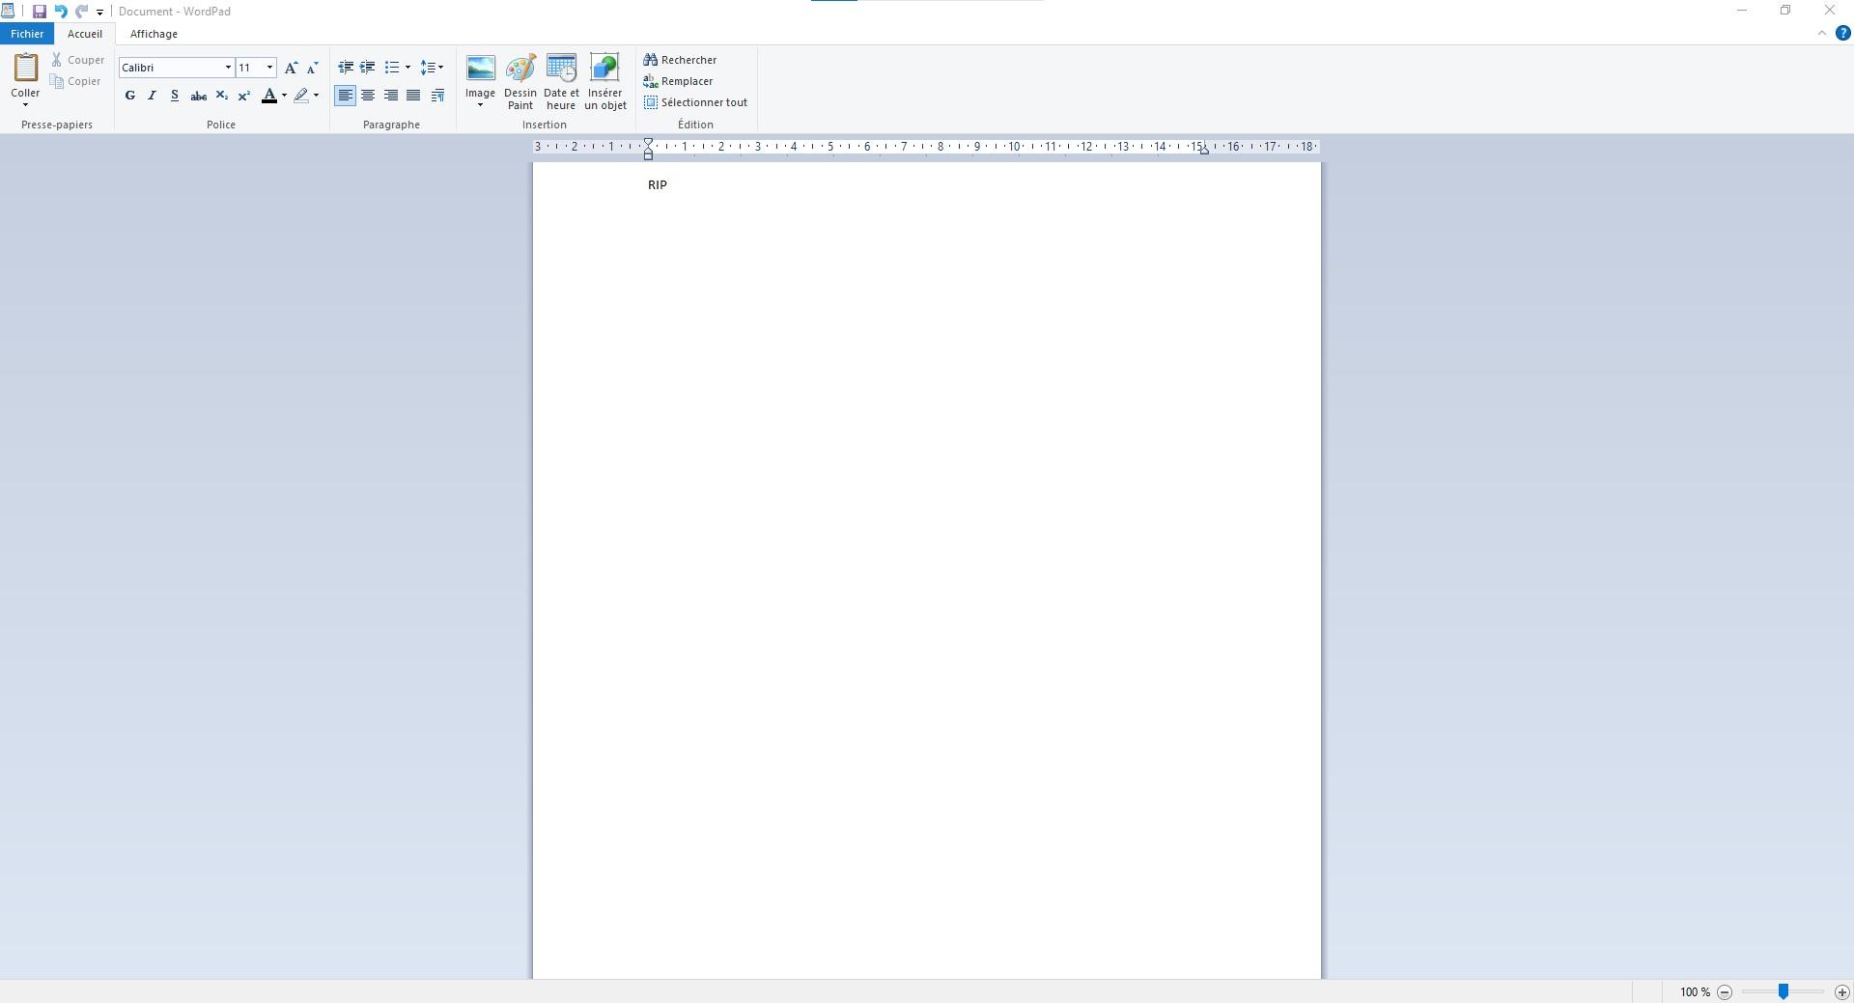This screenshot has height=1003, width=1854.
Task: Toggle italic formatting
Action: (152, 96)
